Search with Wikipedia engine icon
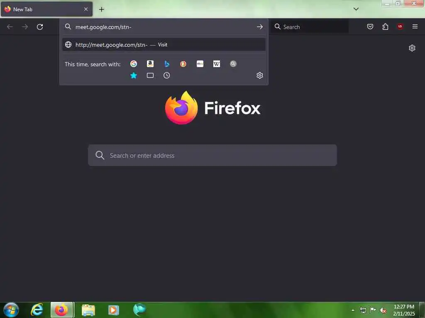This screenshot has height=318, width=425. (217, 64)
